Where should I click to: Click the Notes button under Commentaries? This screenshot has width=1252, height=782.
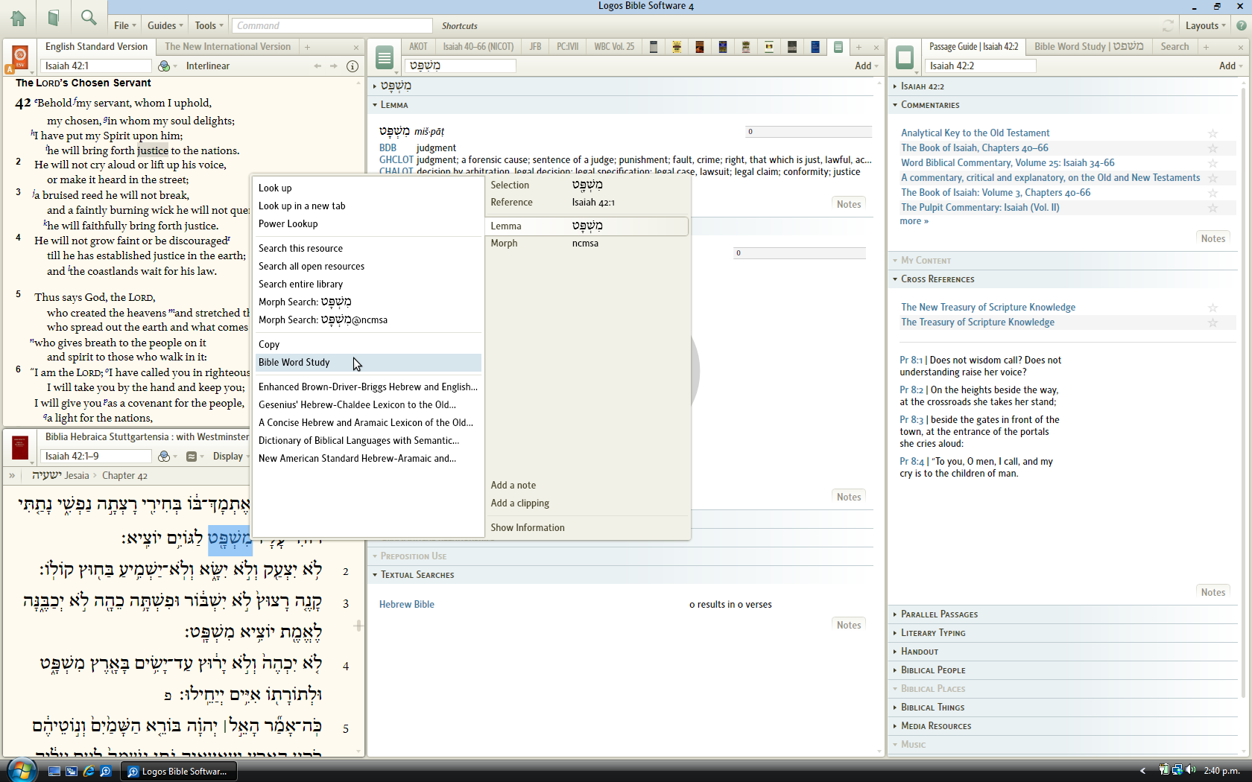coord(1213,238)
